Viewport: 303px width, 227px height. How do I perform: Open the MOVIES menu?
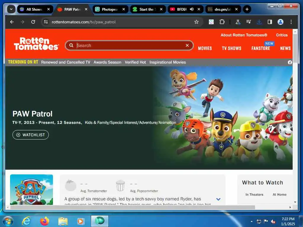point(205,48)
